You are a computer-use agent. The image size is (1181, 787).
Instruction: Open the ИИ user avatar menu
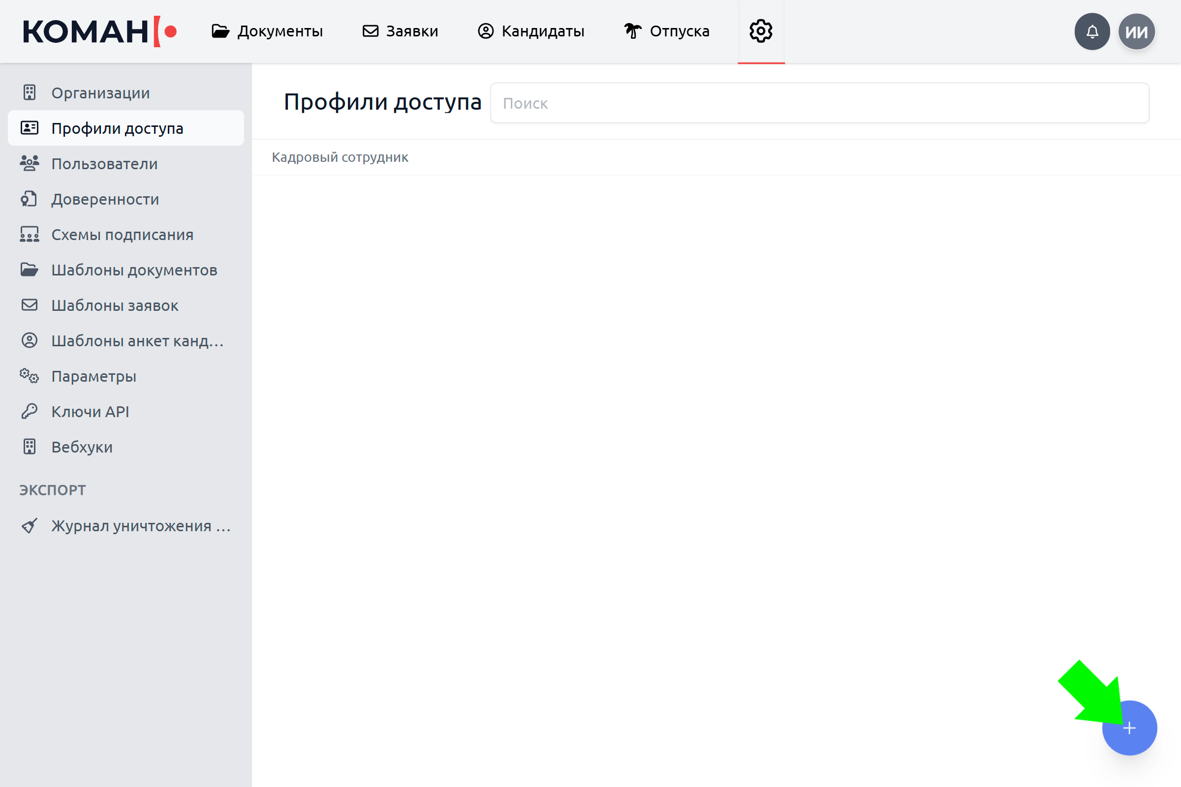pos(1136,31)
